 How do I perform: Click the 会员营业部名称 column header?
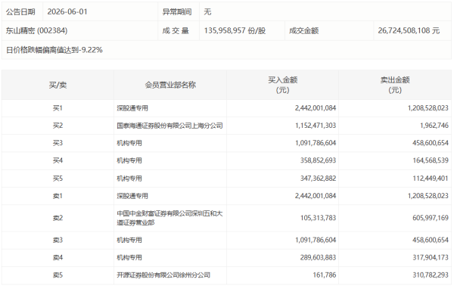[x=170, y=85]
